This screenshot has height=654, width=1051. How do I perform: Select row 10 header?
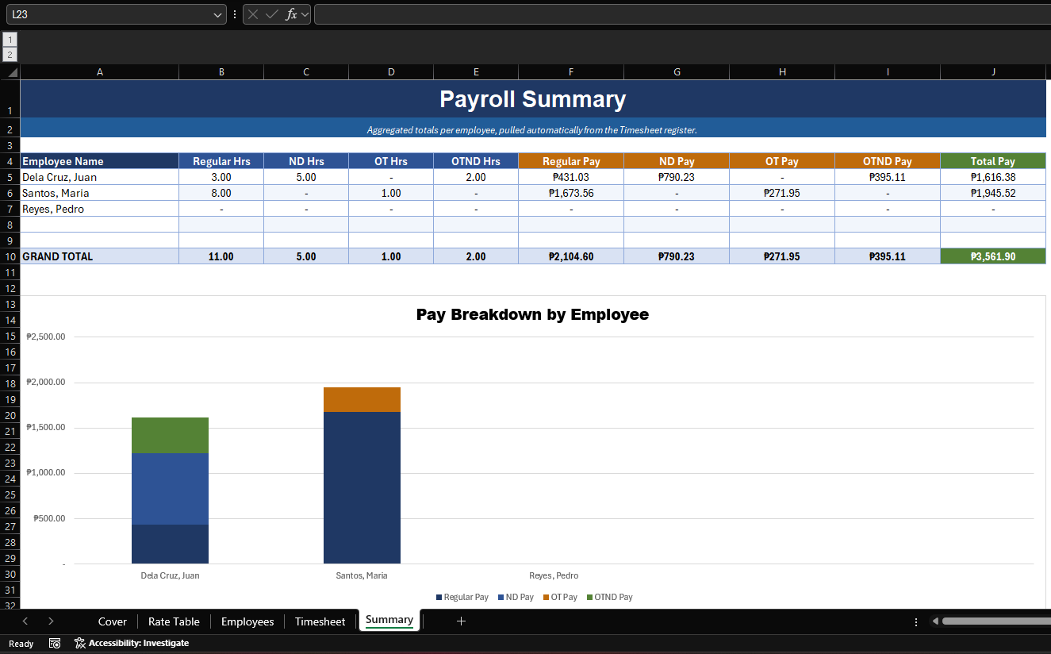10,256
